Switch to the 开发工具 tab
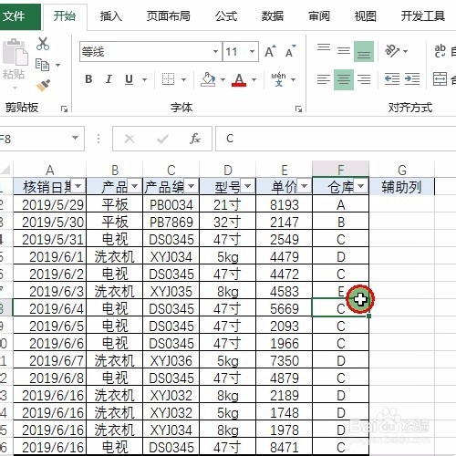Viewport: 456px width, 456px height. [423, 16]
